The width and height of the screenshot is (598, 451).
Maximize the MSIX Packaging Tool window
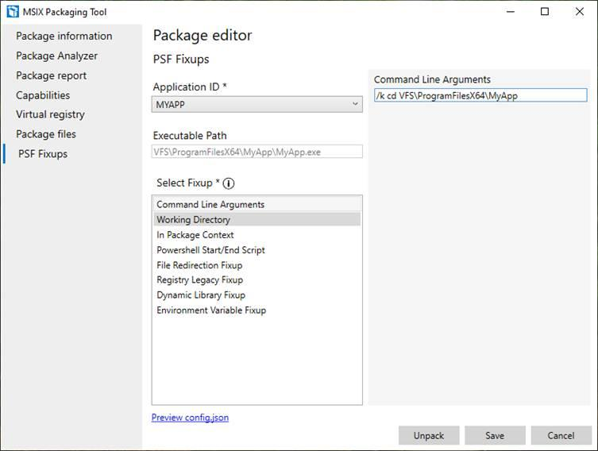[545, 12]
